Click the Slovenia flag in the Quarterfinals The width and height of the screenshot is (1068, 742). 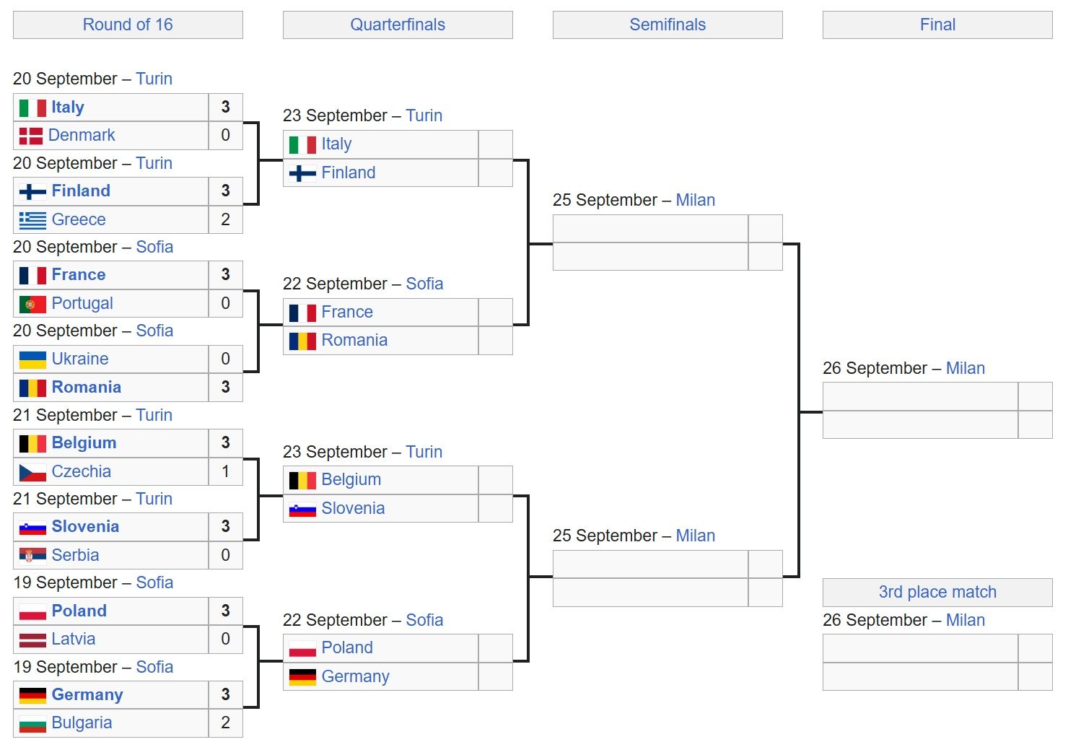[302, 509]
